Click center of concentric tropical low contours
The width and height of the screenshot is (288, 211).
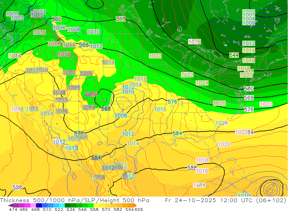[270, 191]
